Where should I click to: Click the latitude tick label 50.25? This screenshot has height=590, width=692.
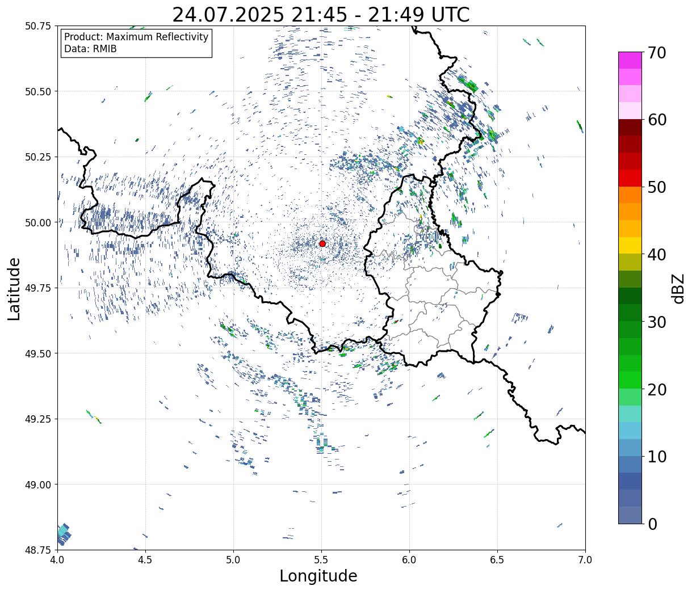click(x=38, y=157)
